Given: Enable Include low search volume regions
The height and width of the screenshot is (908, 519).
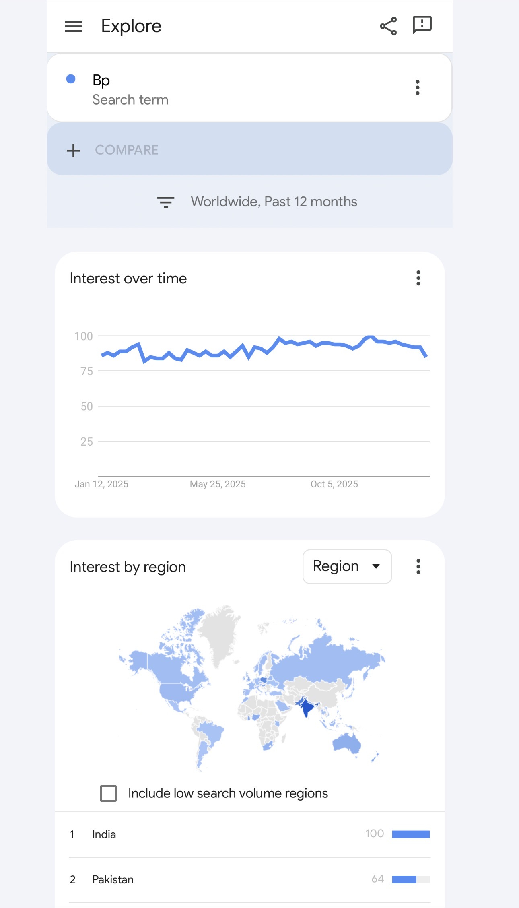Looking at the screenshot, I should (109, 793).
